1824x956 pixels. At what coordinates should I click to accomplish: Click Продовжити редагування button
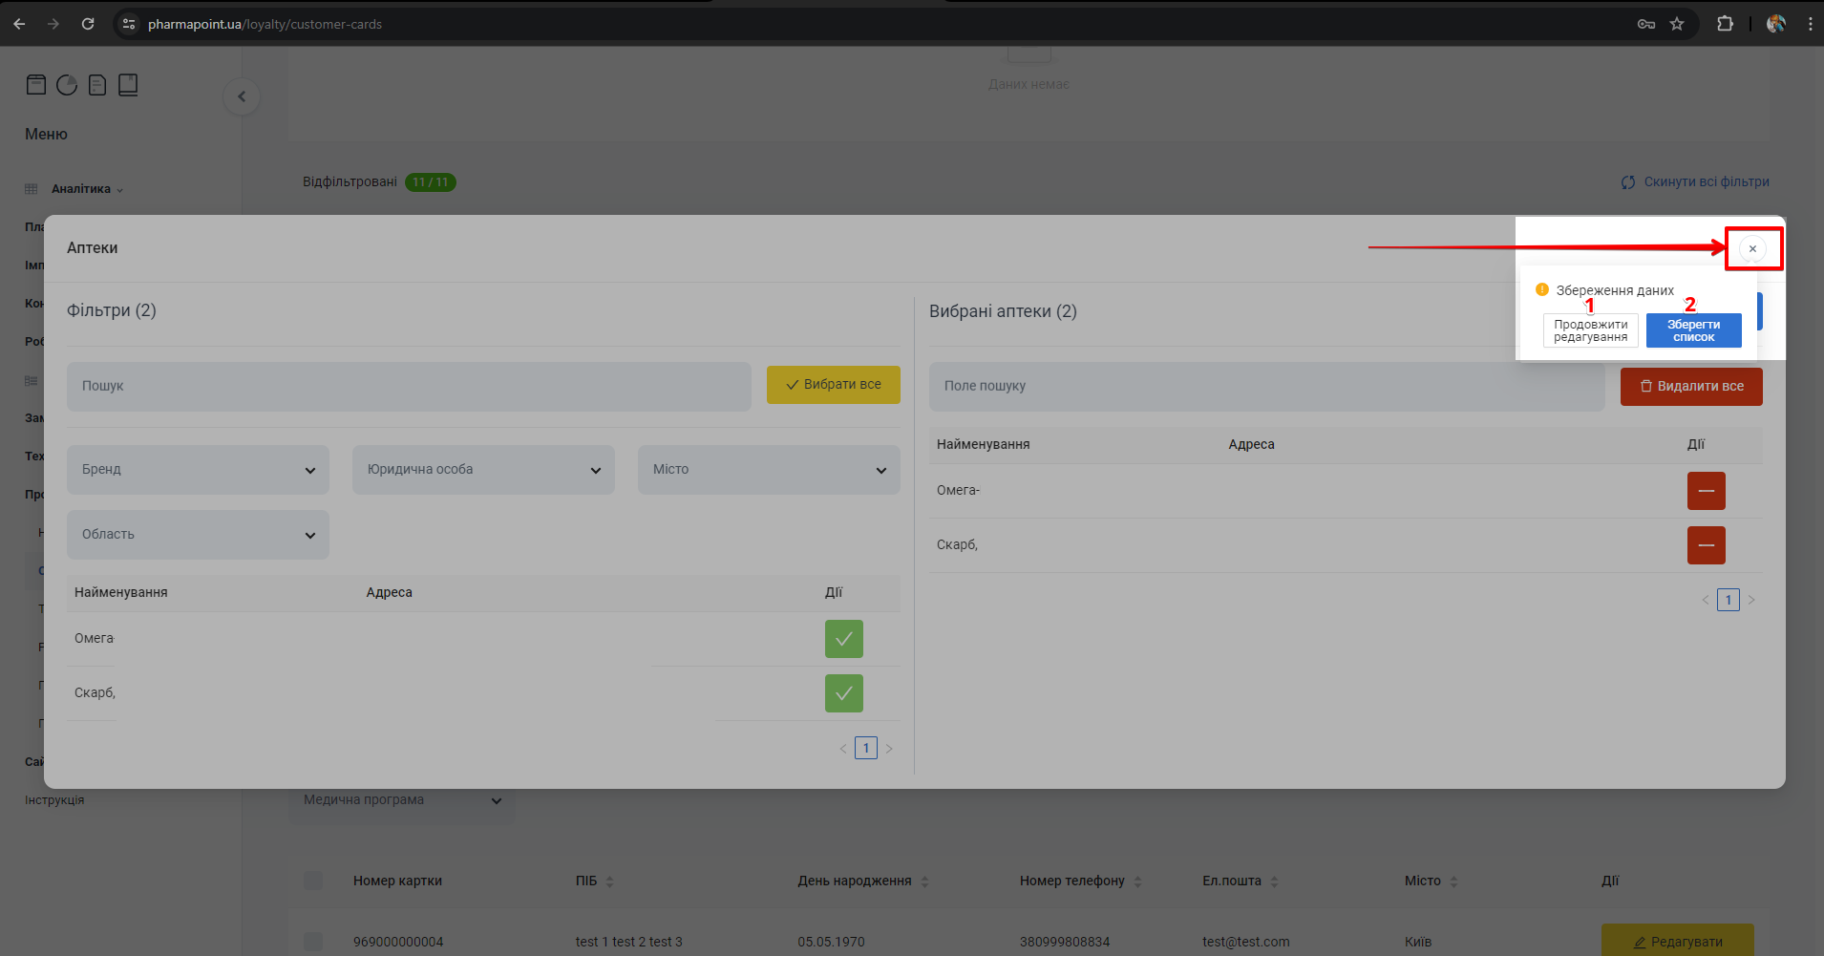[1590, 330]
